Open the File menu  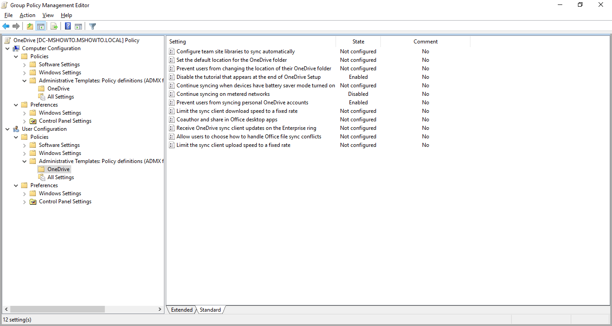coord(9,15)
